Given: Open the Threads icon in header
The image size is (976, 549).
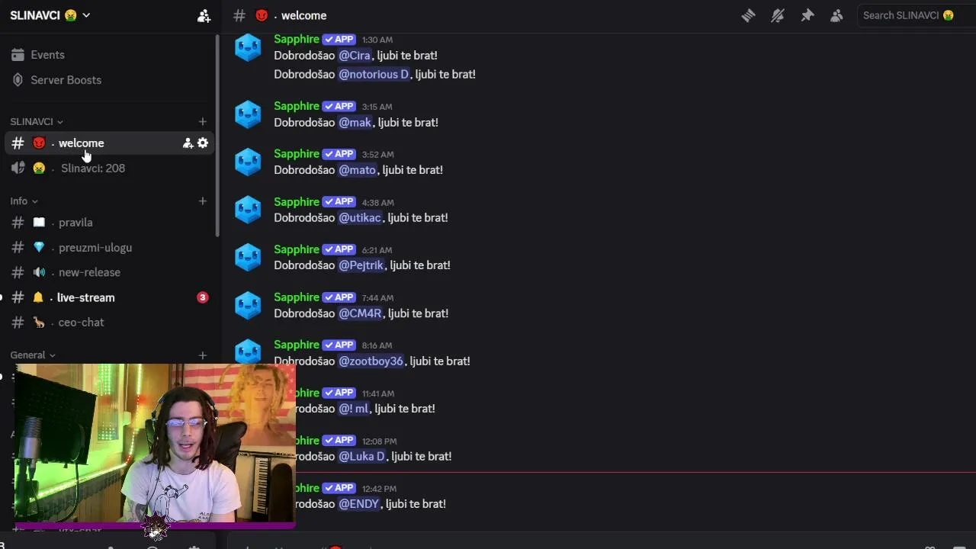Looking at the screenshot, I should 748,15.
